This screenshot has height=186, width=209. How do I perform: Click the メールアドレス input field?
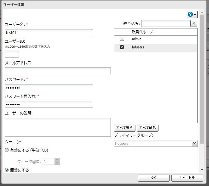click(x=58, y=71)
